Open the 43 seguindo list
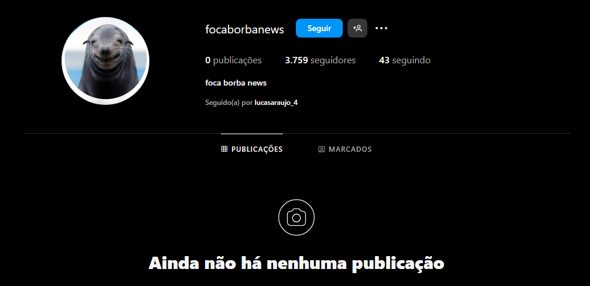 404,60
